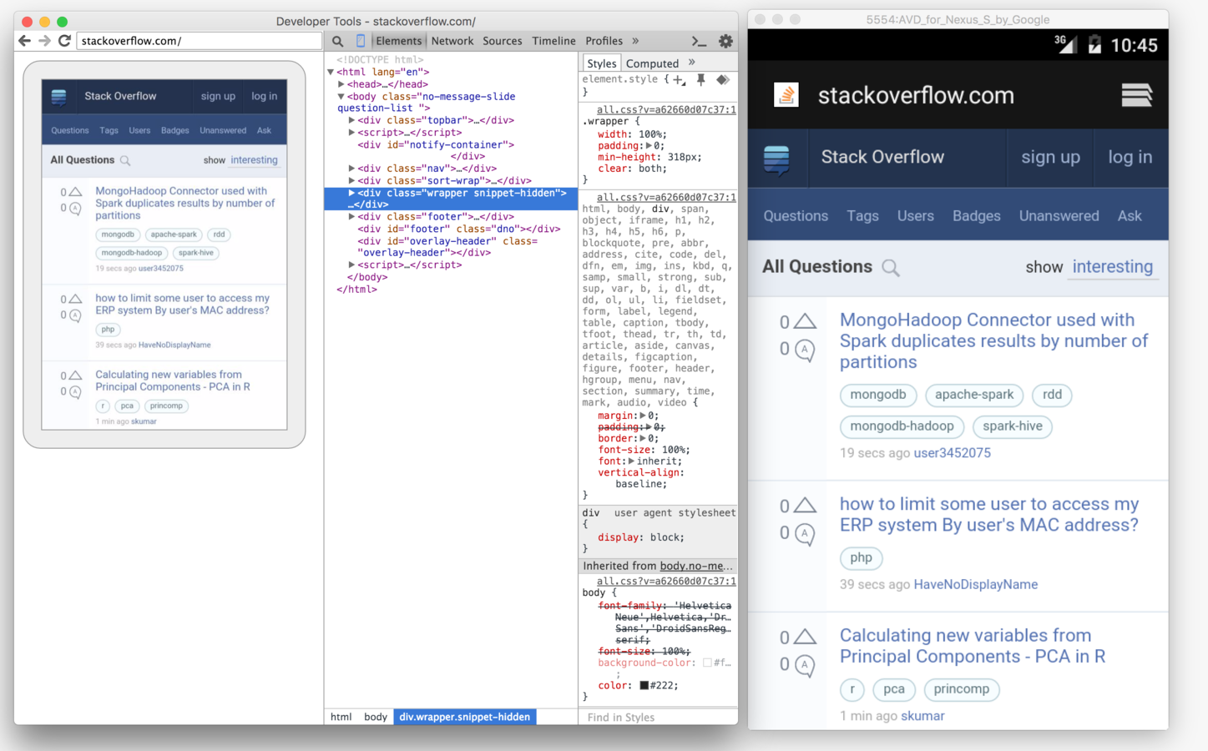Expand the selected wrapper snippet-hidden div
Viewport: 1208px width, 751px height.
click(351, 193)
